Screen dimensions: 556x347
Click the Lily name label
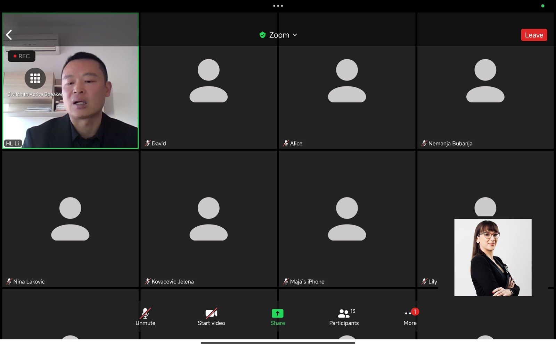433,281
